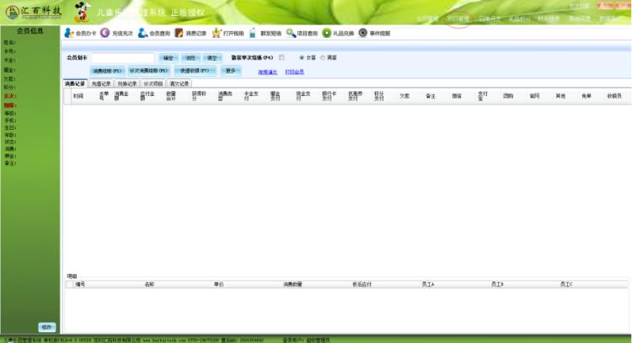Viewport: 632px width, 343px height.
Task: Click 消费结账 (F5) button
Action: click(106, 71)
